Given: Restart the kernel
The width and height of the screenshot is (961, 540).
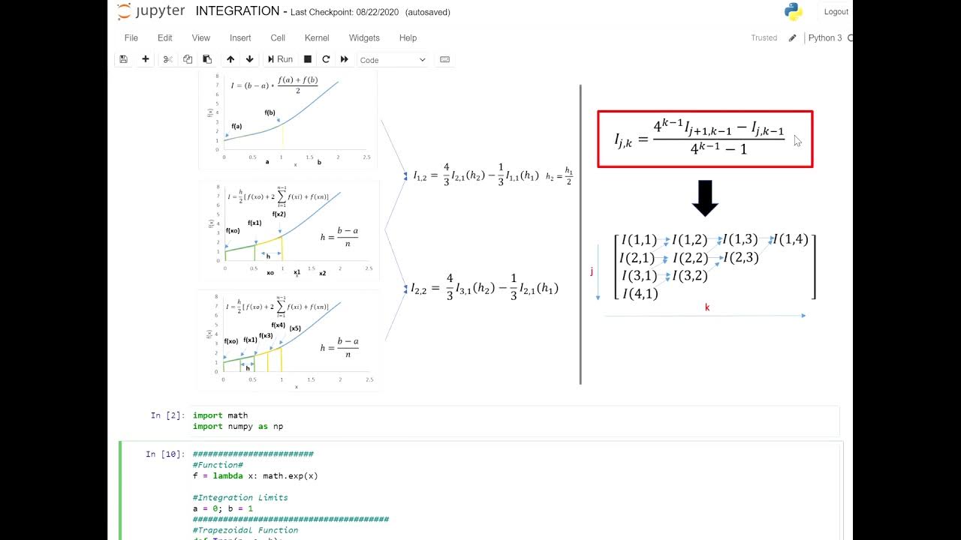Looking at the screenshot, I should [326, 59].
